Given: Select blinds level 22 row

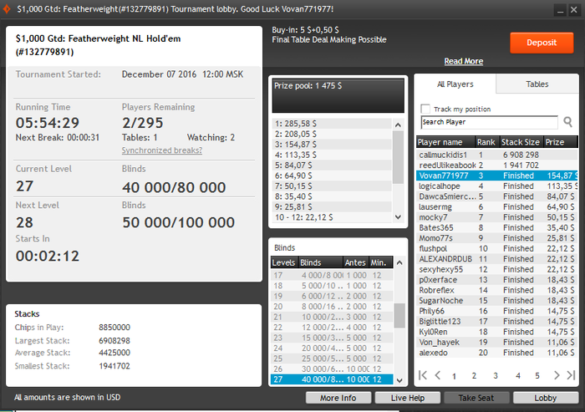Looking at the screenshot, I should (332, 328).
